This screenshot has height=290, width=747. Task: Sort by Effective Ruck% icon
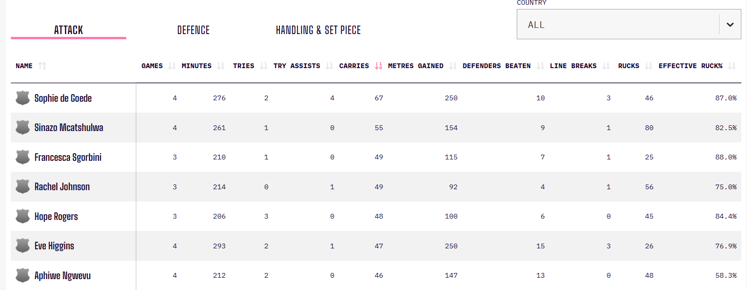pyautogui.click(x=731, y=66)
